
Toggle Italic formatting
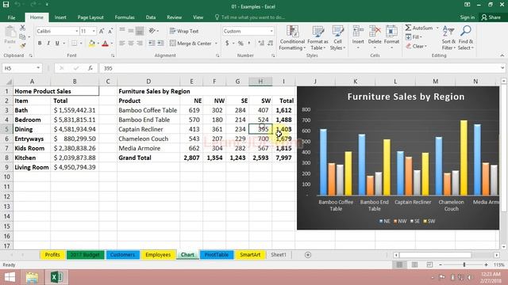(x=48, y=44)
